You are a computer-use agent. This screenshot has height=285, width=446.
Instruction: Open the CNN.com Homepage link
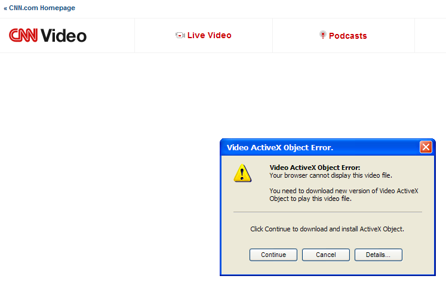(39, 8)
